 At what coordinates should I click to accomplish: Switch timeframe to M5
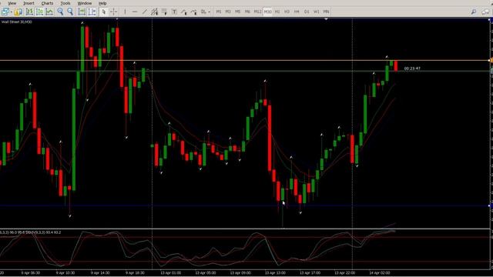tap(238, 12)
